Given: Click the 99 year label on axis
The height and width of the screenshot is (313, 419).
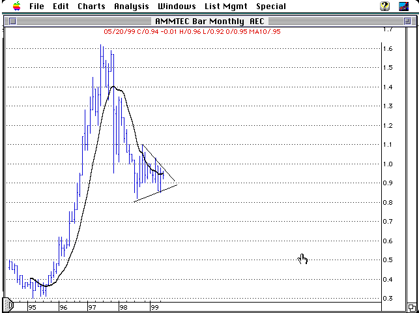Looking at the screenshot, I should [154, 307].
